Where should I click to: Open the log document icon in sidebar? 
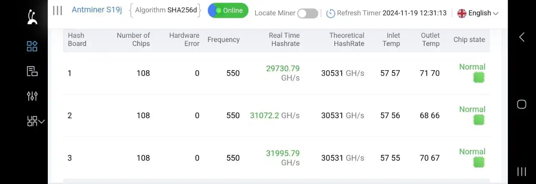32,71
